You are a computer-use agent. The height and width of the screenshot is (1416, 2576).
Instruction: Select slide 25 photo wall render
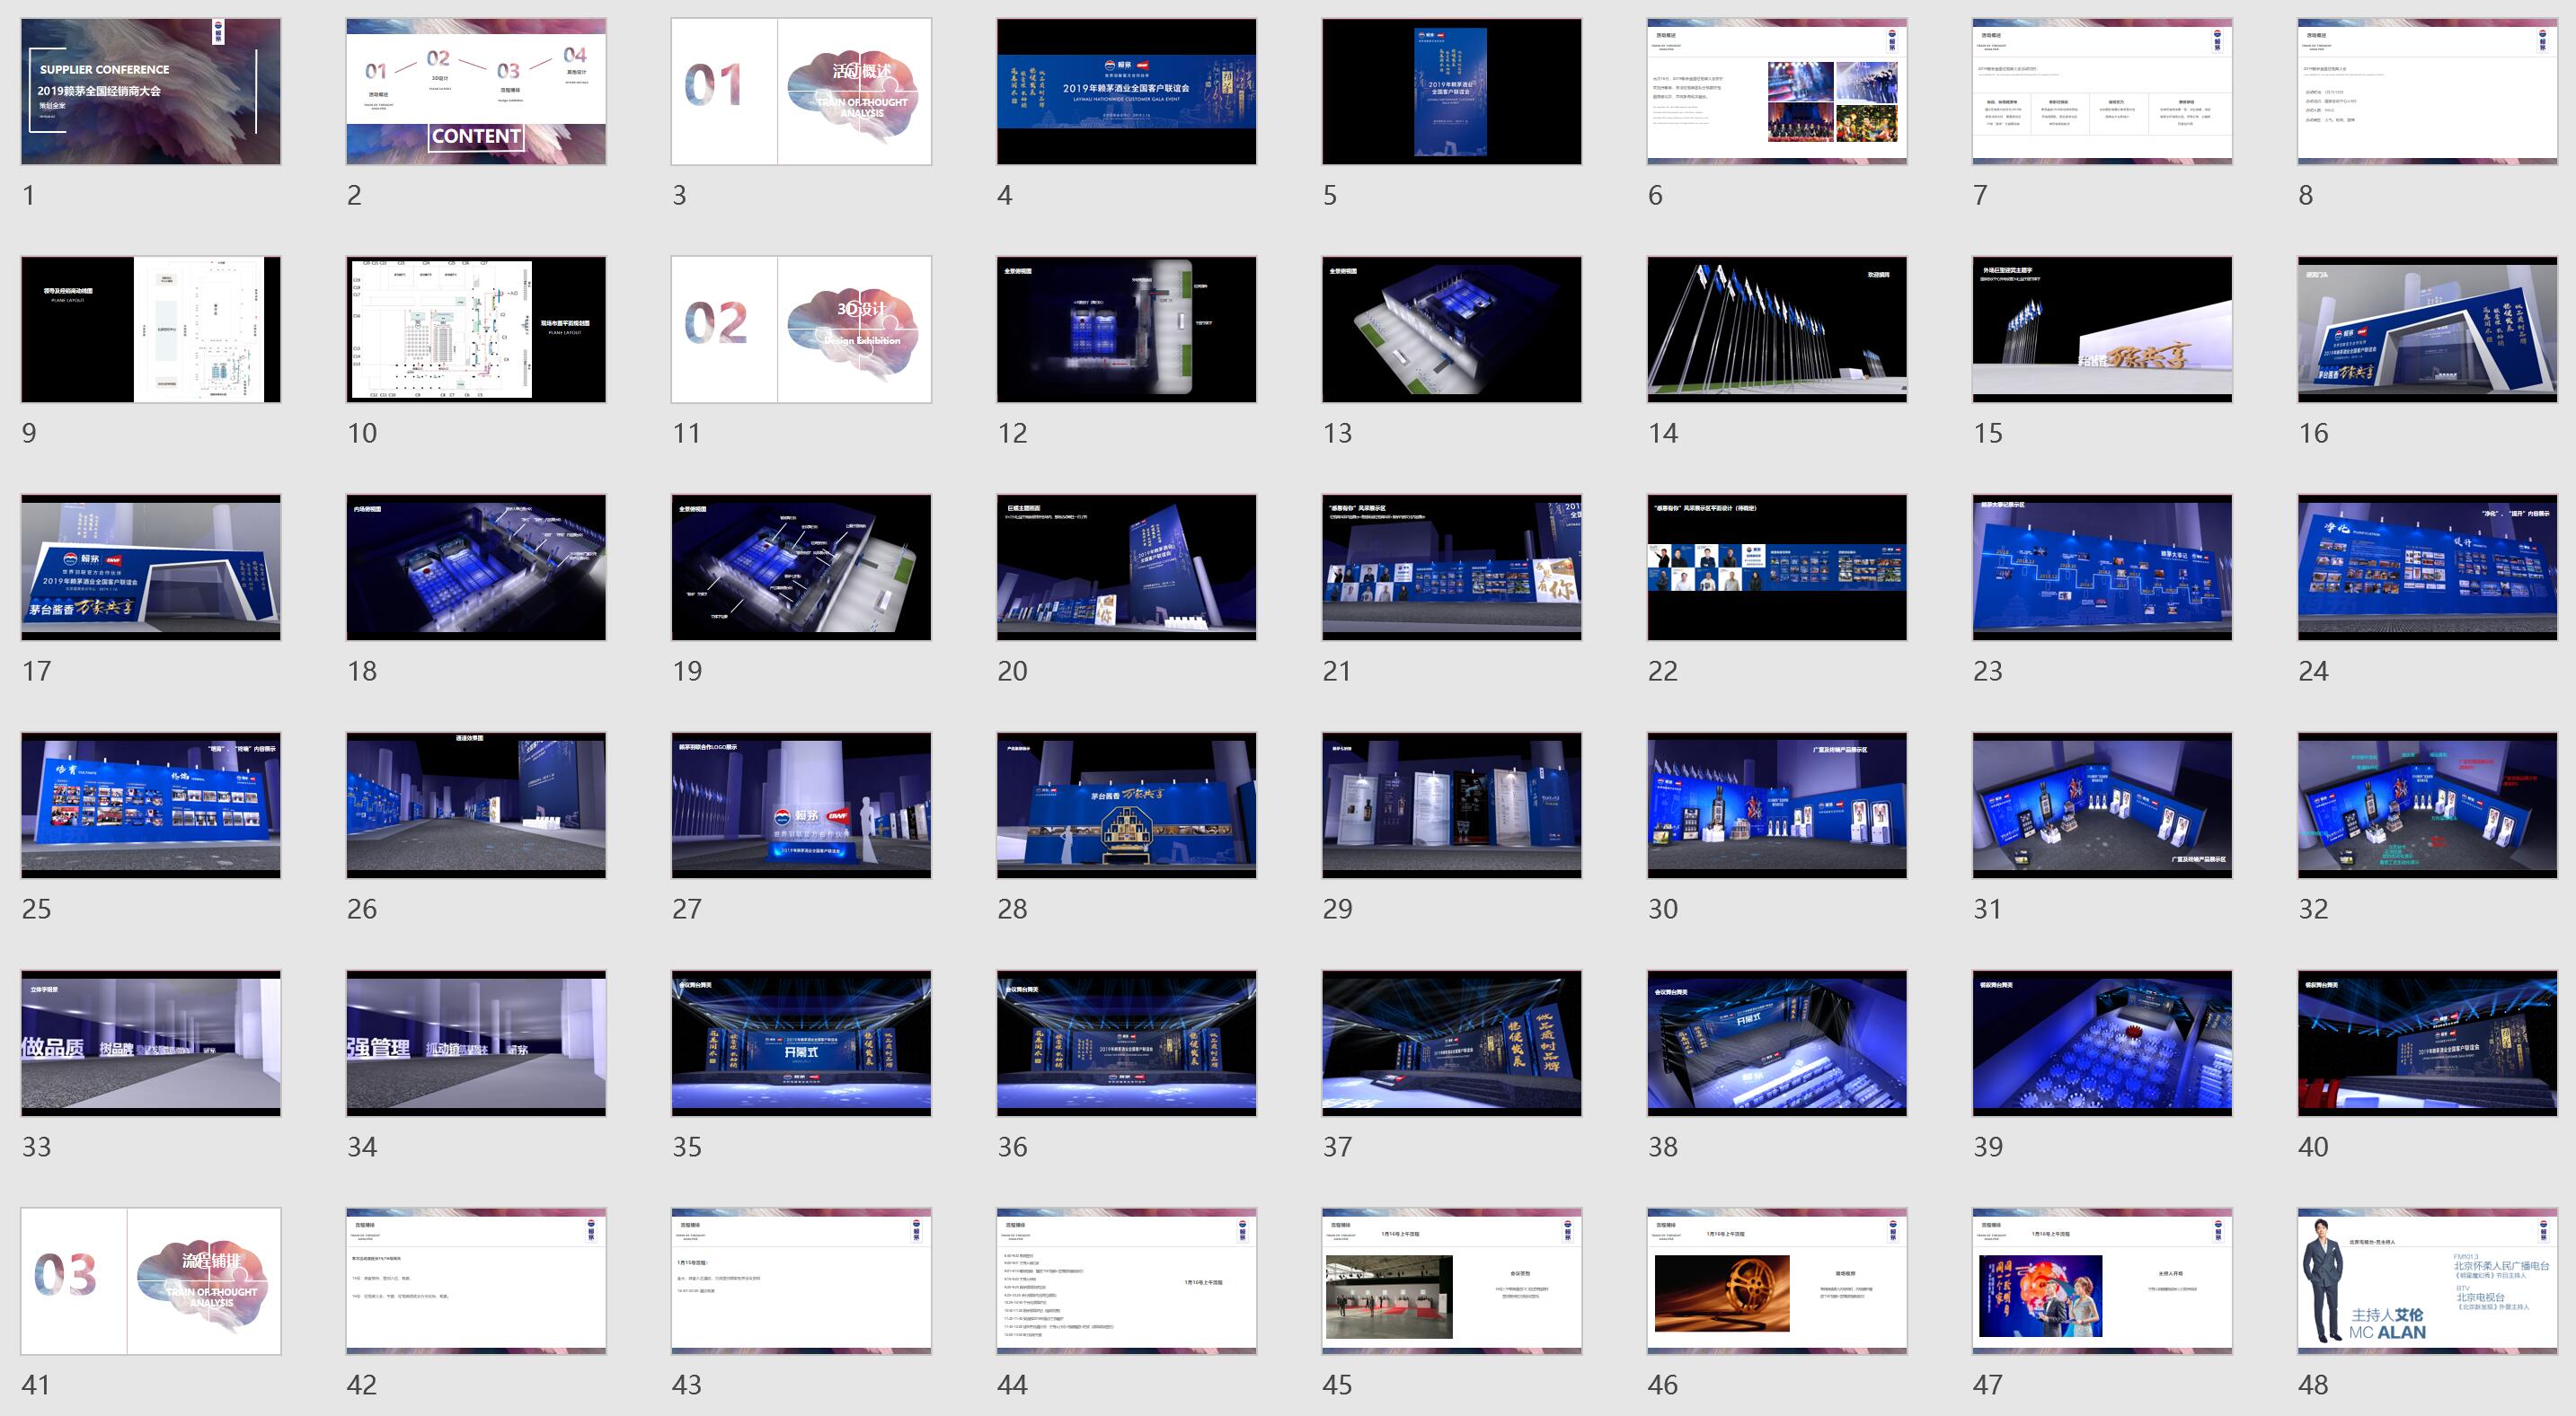tap(151, 805)
